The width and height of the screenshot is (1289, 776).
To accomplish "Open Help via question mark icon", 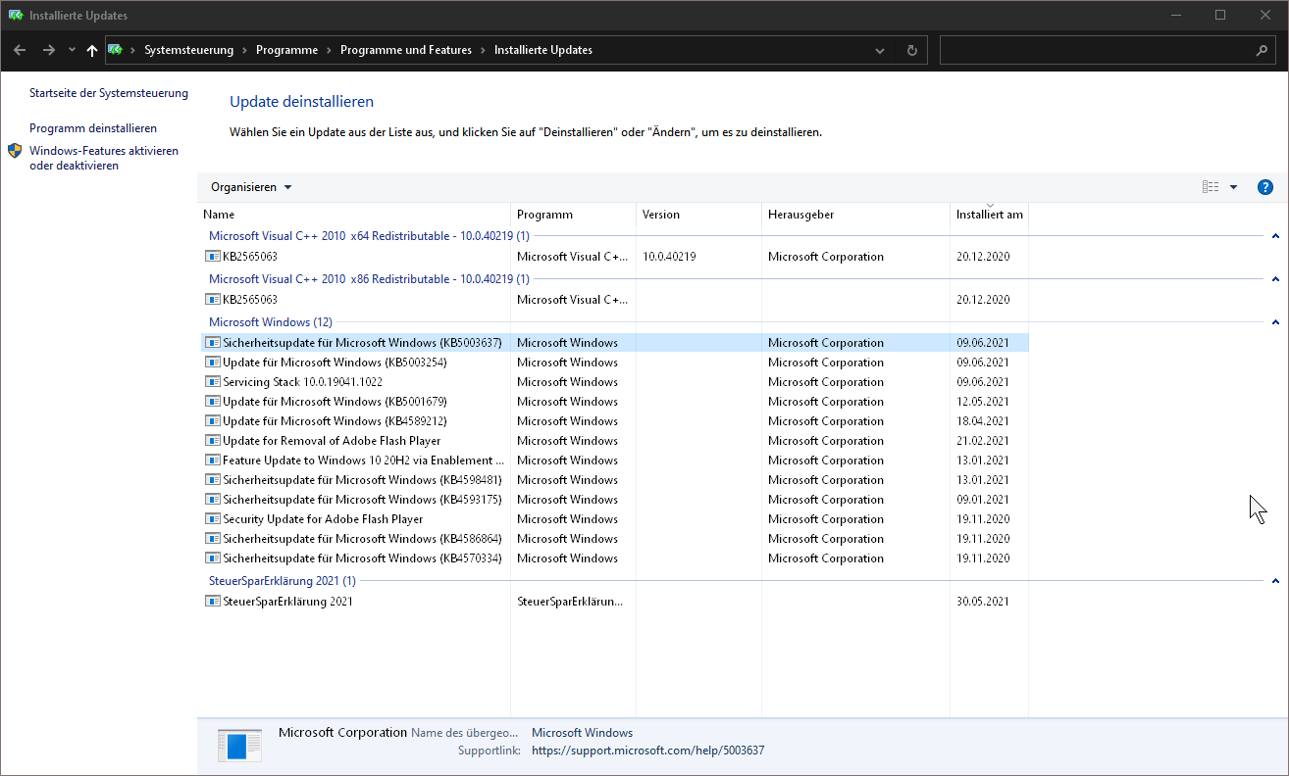I will (x=1264, y=187).
